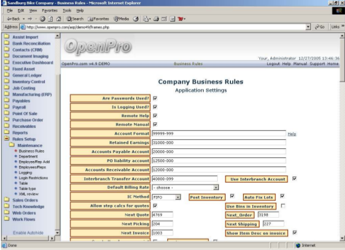Image resolution: width=345 pixels, height=250 pixels.
Task: Open the Edit menu
Action: tap(21, 10)
